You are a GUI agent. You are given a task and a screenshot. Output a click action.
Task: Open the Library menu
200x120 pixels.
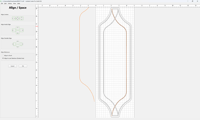tap(10, 3)
